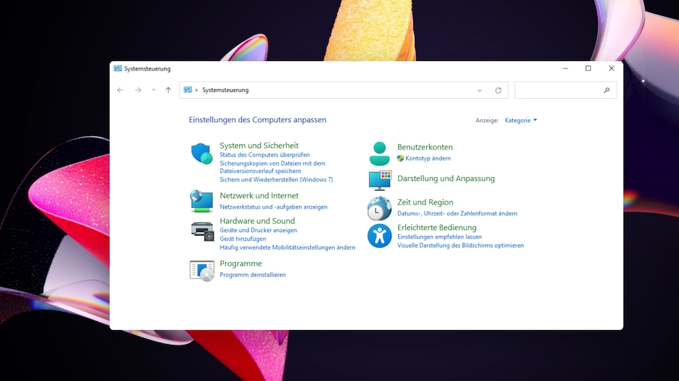Click Einstellungen empfehlen lassen link

pos(440,237)
